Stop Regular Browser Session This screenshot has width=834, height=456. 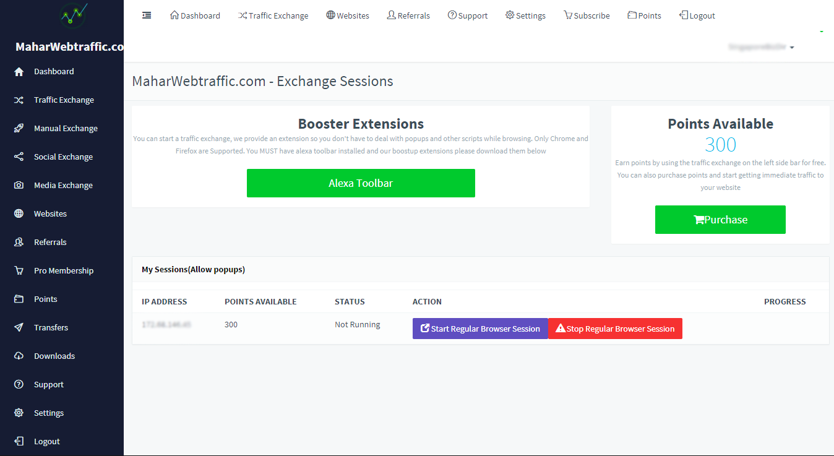click(615, 329)
